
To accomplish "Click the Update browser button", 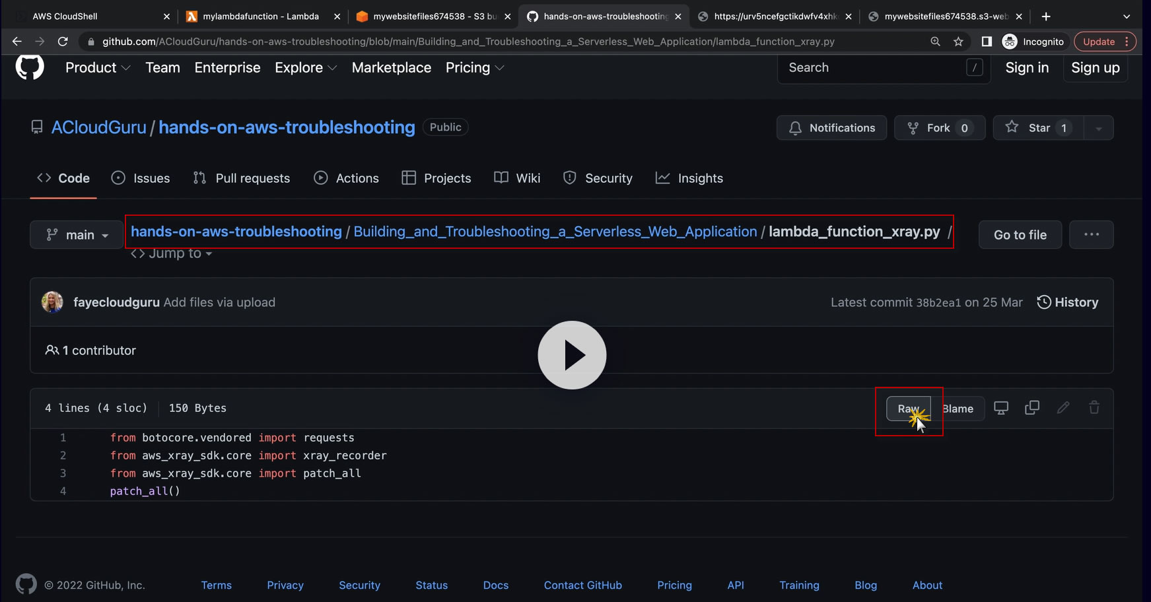I will (1105, 42).
